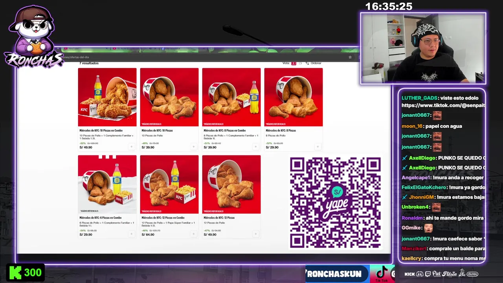Screen dimensions: 503x283
Task: Select the red grid view icon
Action: [x=294, y=63]
